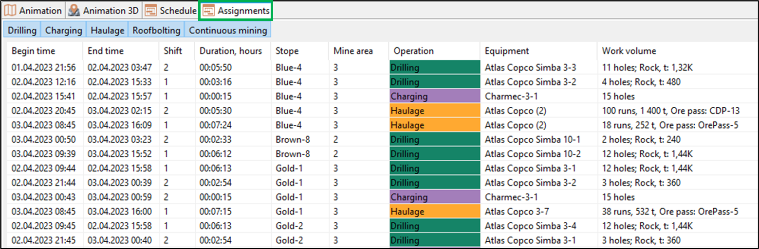Image resolution: width=759 pixels, height=249 pixels.
Task: Select '38 runs, 532 t, Ore pass: OrePass-5'
Action: point(670,212)
